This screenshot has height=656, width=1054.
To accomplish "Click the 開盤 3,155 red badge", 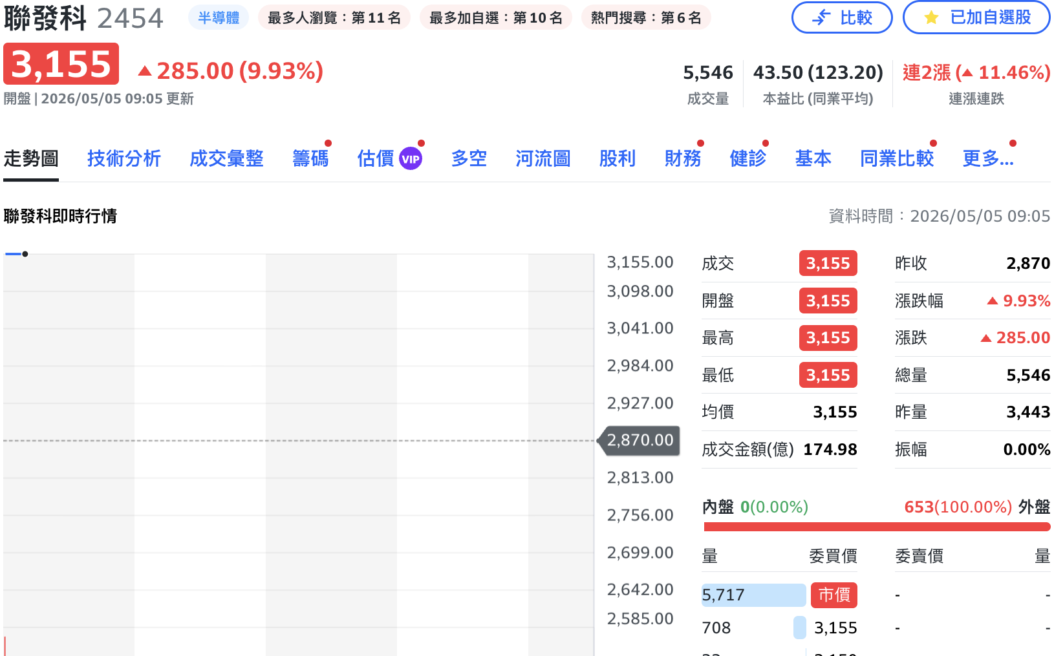I will [828, 301].
